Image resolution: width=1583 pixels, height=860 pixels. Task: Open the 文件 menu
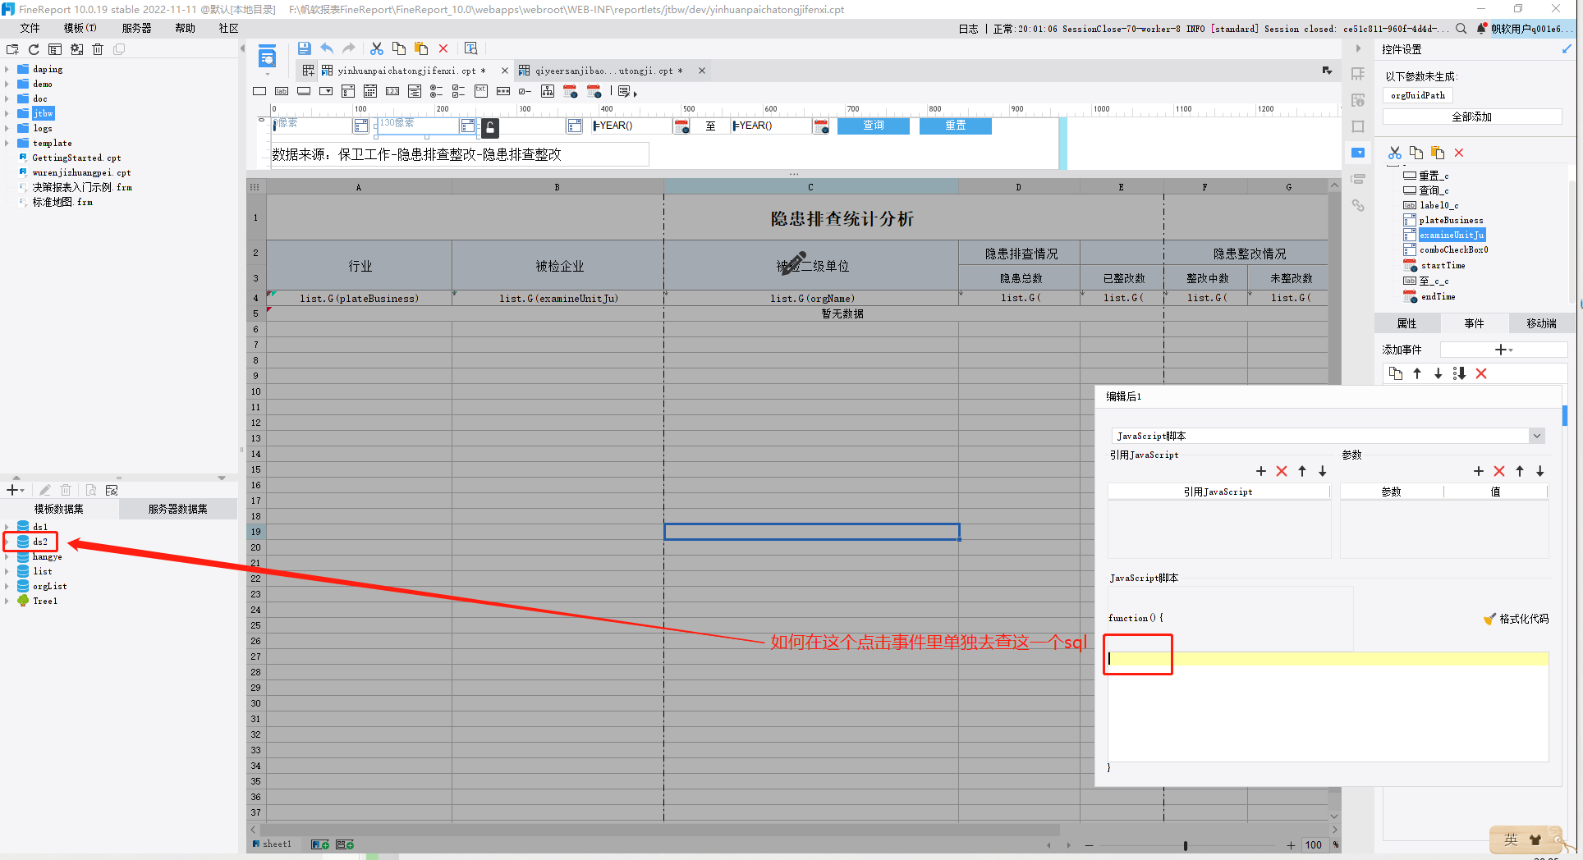pyautogui.click(x=30, y=28)
